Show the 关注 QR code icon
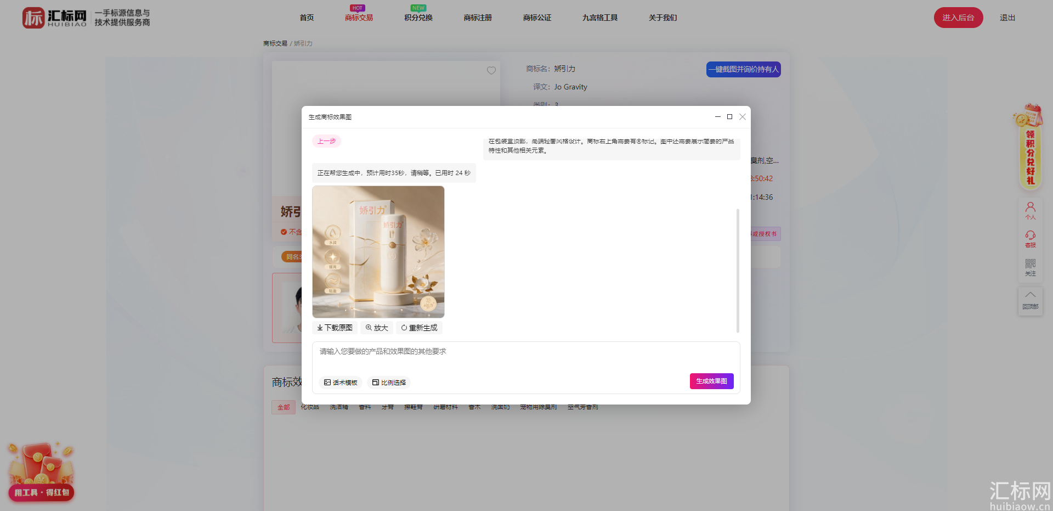1053x511 pixels. click(1031, 267)
